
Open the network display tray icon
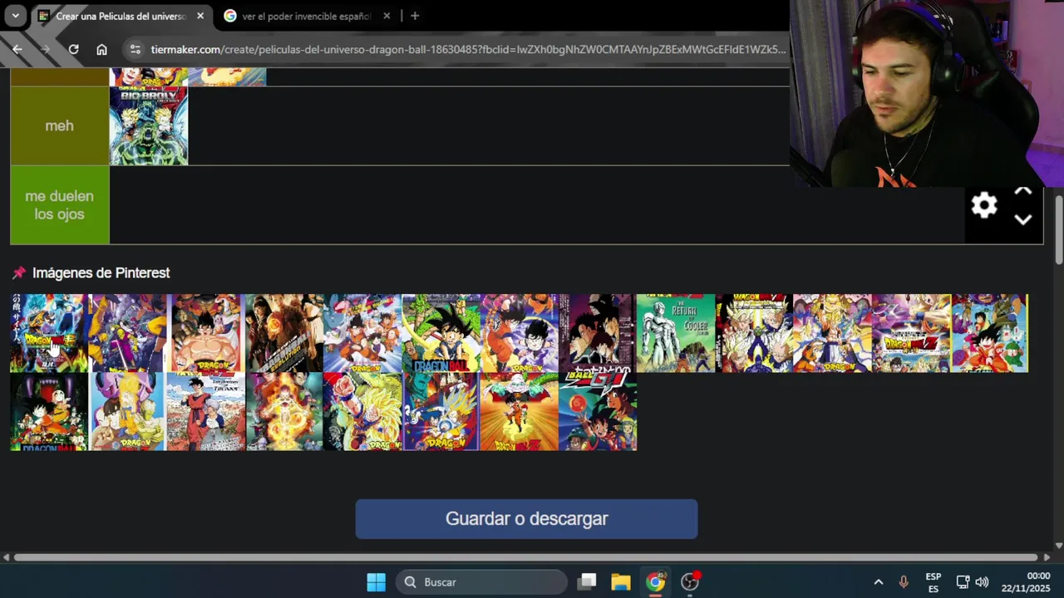(x=963, y=582)
